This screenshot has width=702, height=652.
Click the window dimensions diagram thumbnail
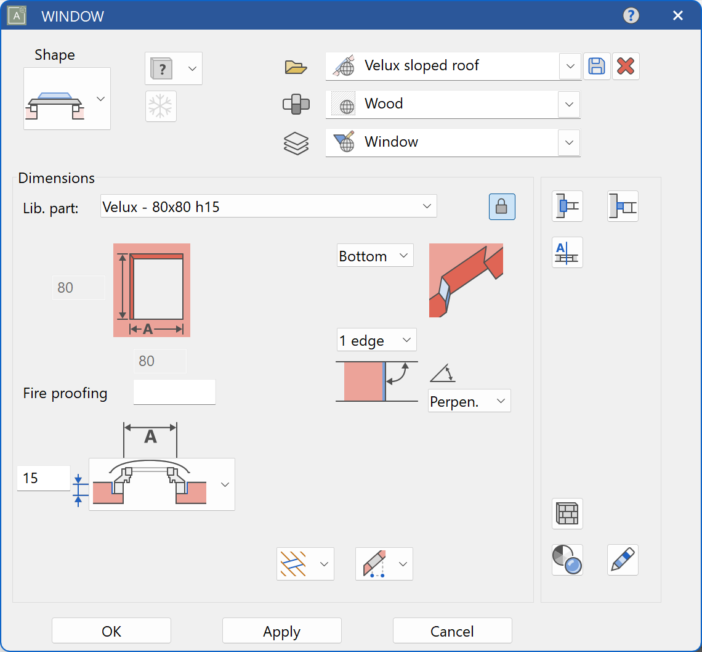pyautogui.click(x=151, y=290)
